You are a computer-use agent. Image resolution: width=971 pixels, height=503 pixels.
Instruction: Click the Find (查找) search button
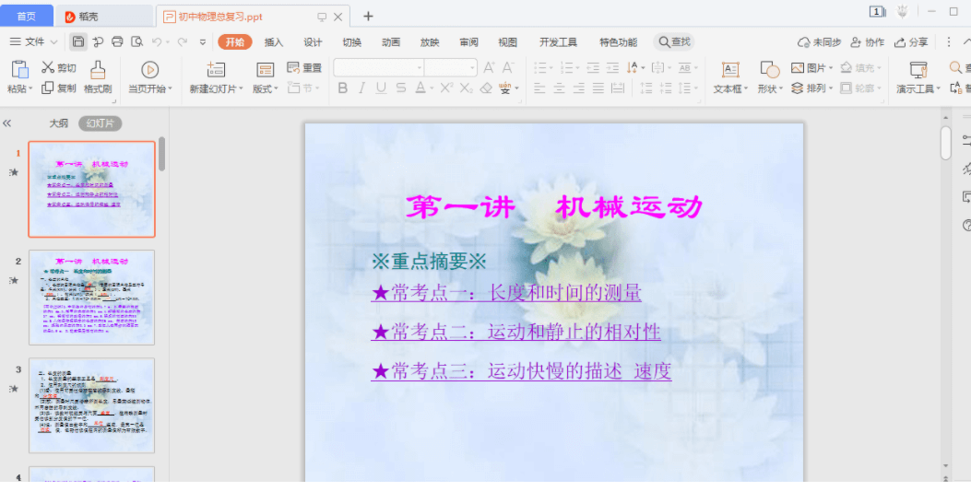click(x=674, y=41)
